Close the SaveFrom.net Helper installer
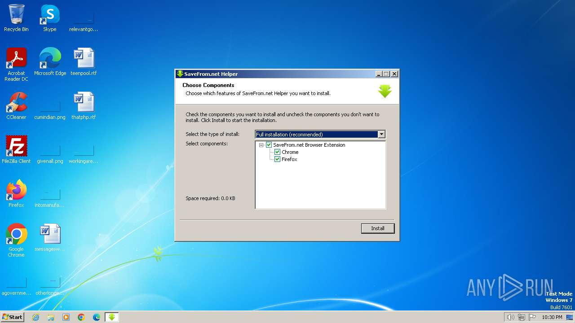Screen dimensions: 575x323 [x=394, y=74]
